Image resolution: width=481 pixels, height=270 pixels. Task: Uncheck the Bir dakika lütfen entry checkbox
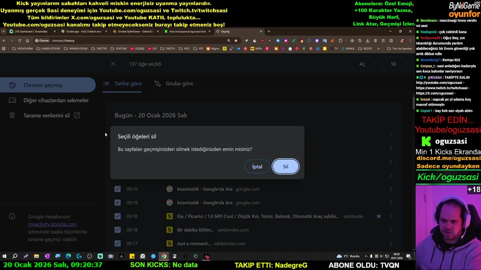118,230
